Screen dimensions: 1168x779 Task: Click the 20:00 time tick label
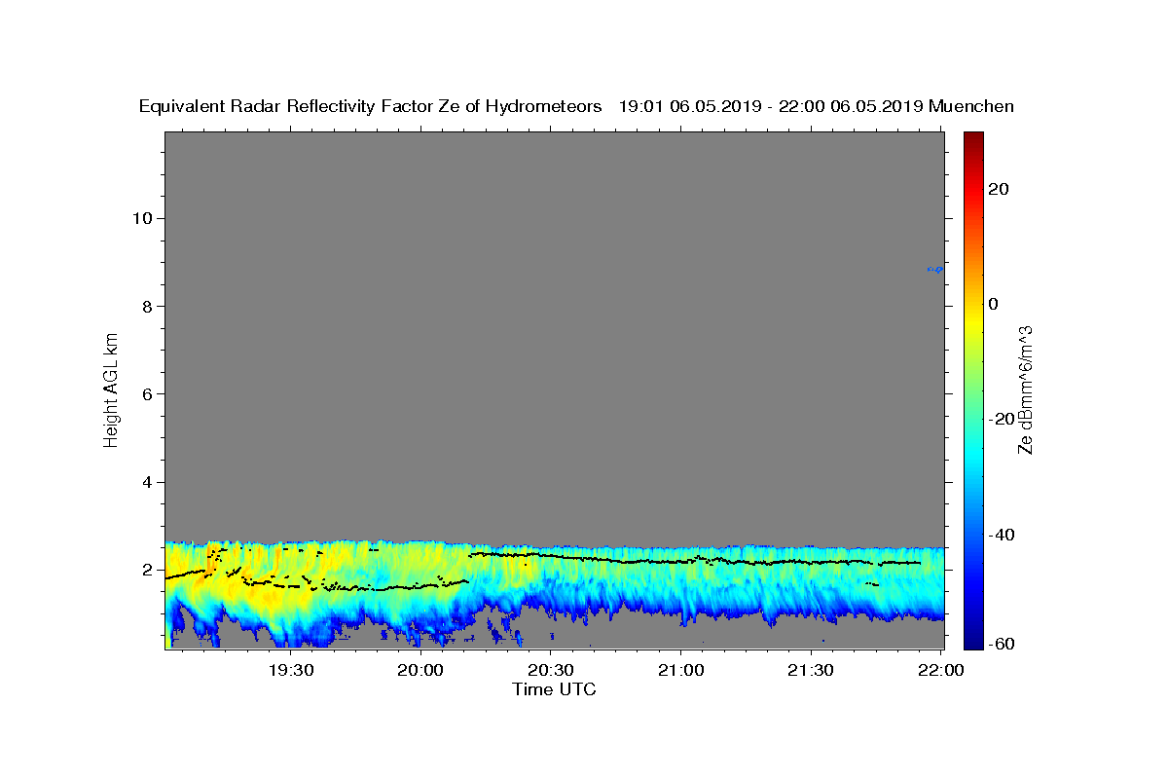tap(420, 670)
